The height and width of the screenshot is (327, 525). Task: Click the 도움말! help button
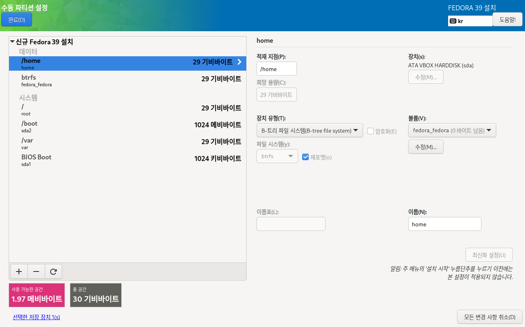tap(507, 19)
